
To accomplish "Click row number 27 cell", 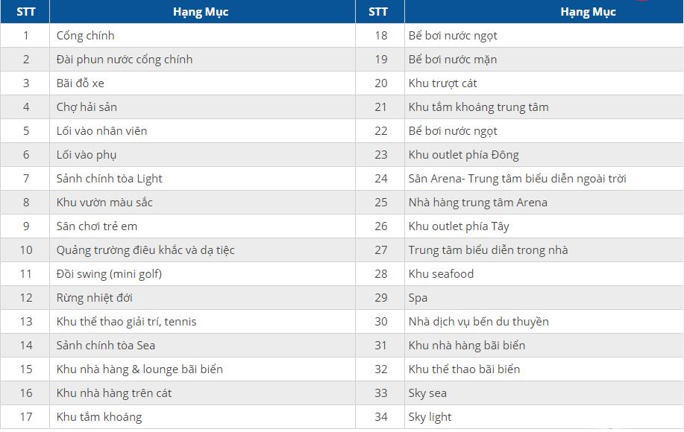I will (381, 250).
